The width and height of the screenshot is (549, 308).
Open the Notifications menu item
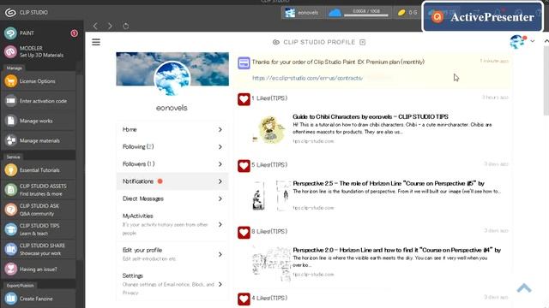click(x=172, y=181)
